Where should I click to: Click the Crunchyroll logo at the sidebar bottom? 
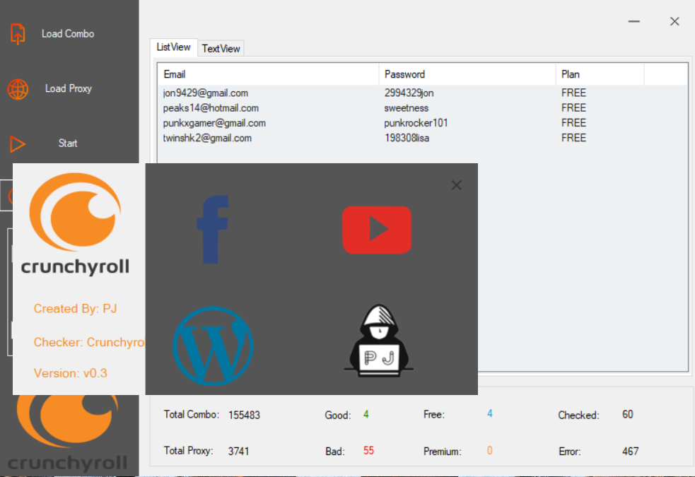(x=68, y=434)
